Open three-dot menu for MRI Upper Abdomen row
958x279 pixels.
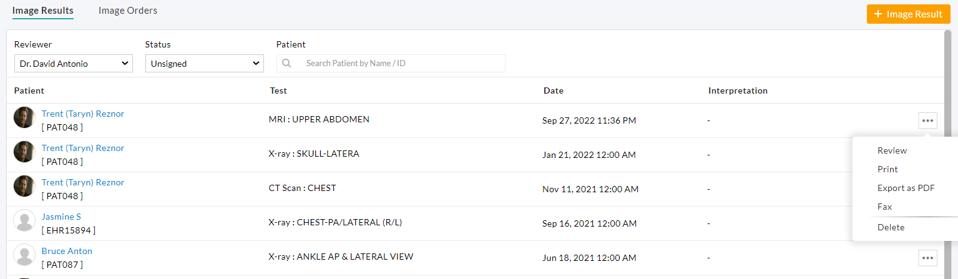(927, 120)
